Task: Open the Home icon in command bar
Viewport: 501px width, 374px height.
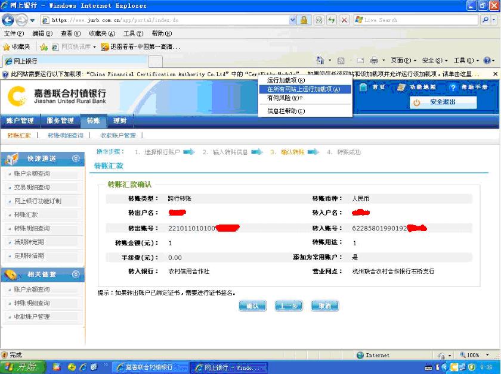Action: point(320,61)
